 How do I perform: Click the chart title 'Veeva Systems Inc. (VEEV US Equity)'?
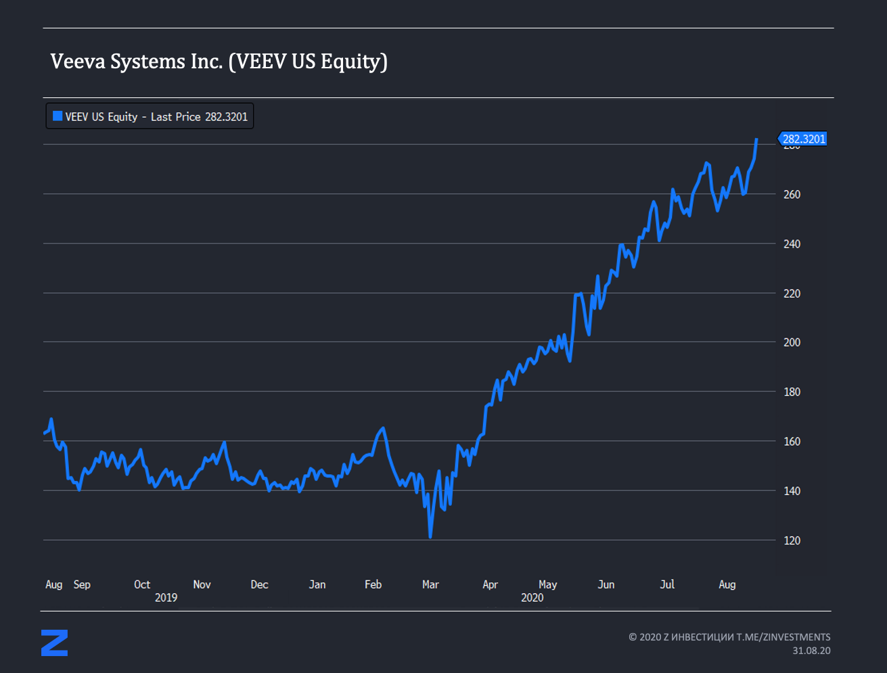pos(219,62)
